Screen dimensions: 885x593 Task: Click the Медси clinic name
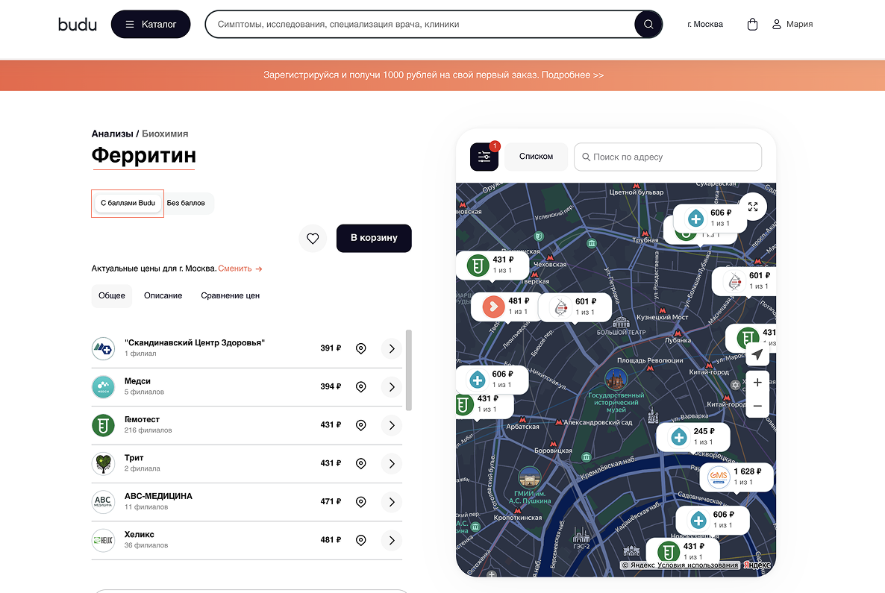click(x=138, y=381)
